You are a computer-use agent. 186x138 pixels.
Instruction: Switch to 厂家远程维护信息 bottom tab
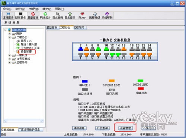(31, 130)
